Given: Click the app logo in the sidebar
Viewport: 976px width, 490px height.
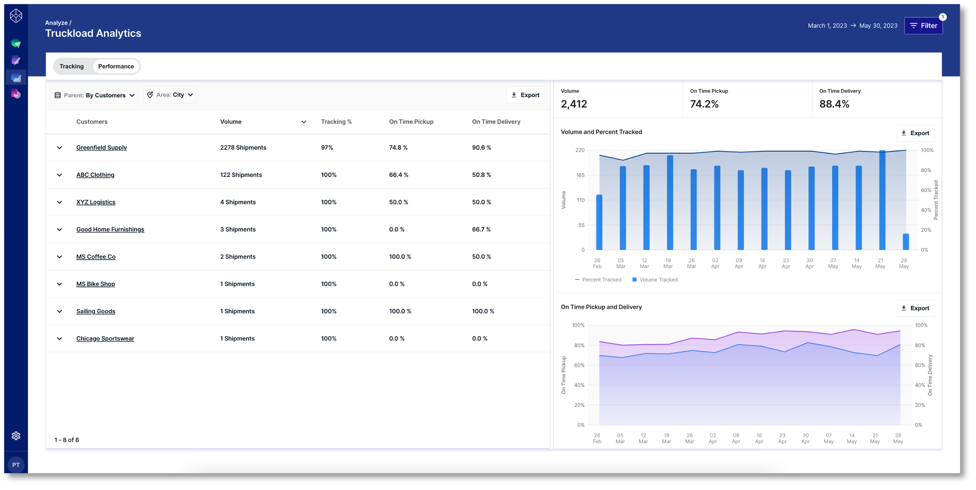Looking at the screenshot, I should [16, 16].
